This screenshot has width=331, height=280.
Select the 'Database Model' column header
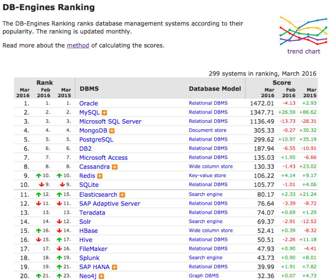tap(215, 88)
